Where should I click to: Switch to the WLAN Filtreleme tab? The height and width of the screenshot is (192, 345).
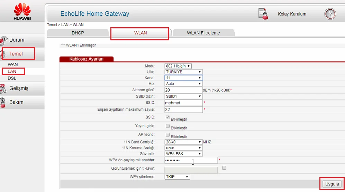coord(203,33)
